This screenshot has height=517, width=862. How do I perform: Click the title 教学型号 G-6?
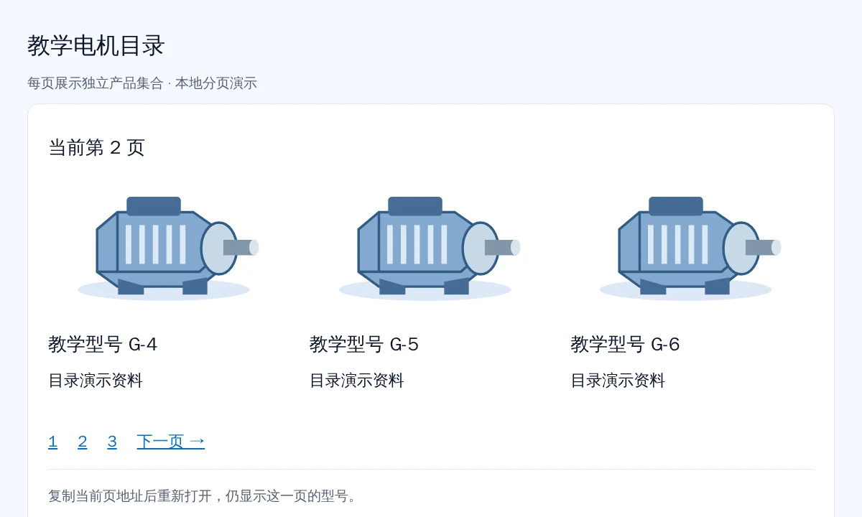[625, 345]
